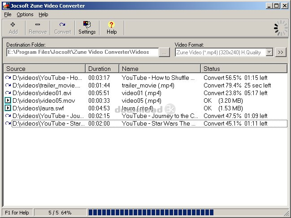Click duration 00:04:53
The height and width of the screenshot is (218, 291).
pyautogui.click(x=99, y=108)
